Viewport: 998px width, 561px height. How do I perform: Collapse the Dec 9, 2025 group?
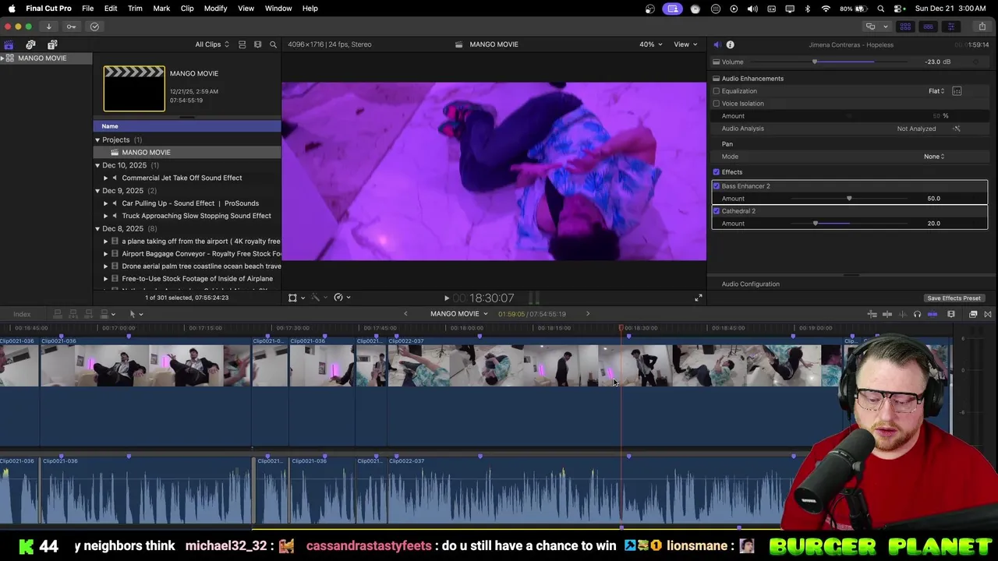(x=97, y=191)
